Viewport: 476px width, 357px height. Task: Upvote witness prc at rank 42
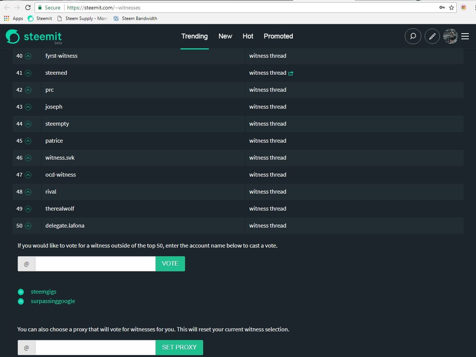[28, 90]
